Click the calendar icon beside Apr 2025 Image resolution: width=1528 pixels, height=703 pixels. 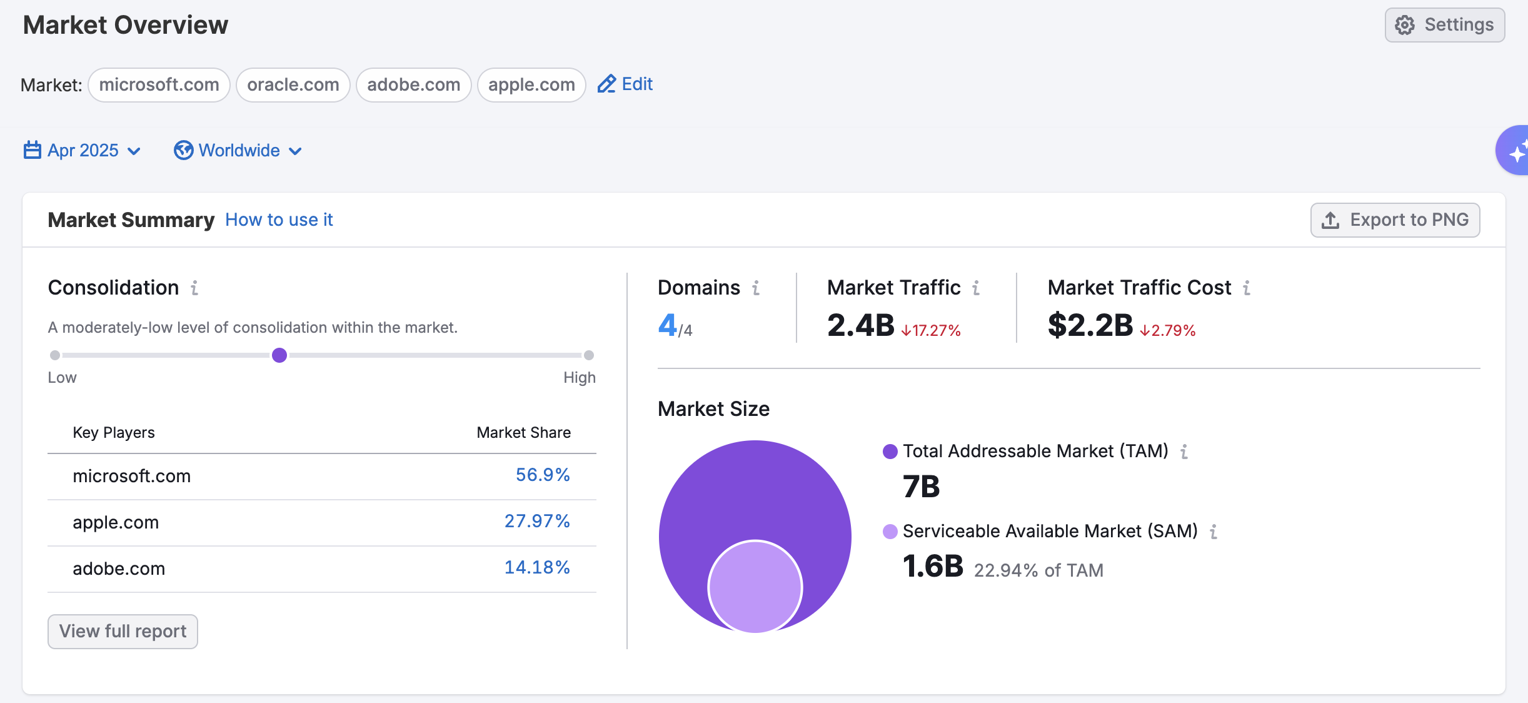(x=33, y=151)
